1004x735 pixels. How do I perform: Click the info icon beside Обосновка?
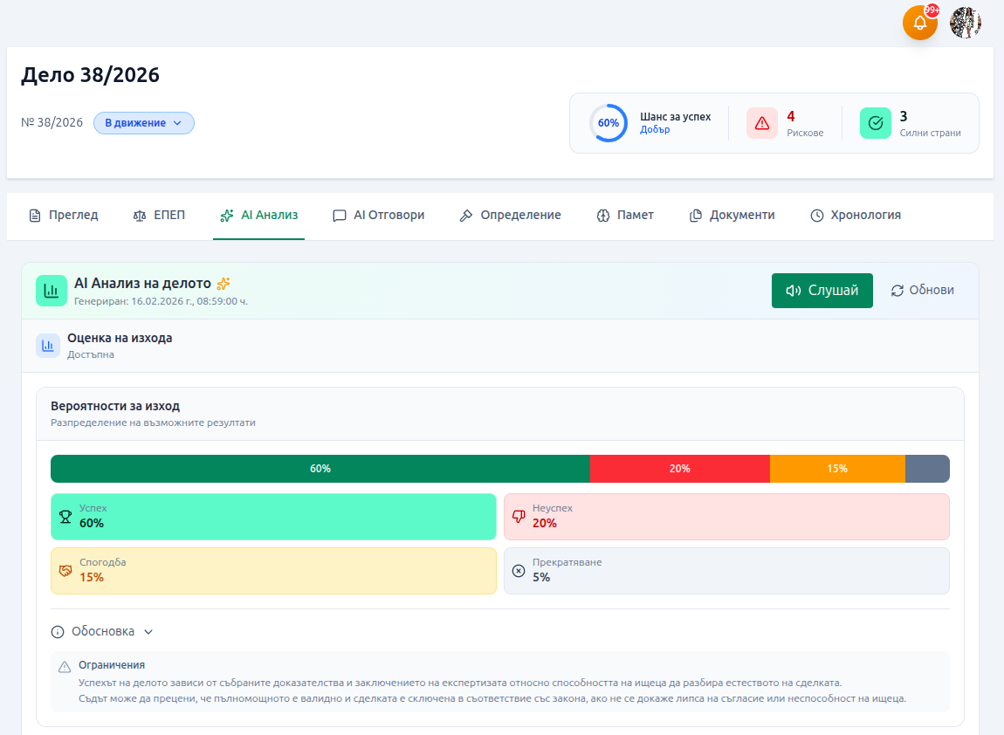[58, 632]
